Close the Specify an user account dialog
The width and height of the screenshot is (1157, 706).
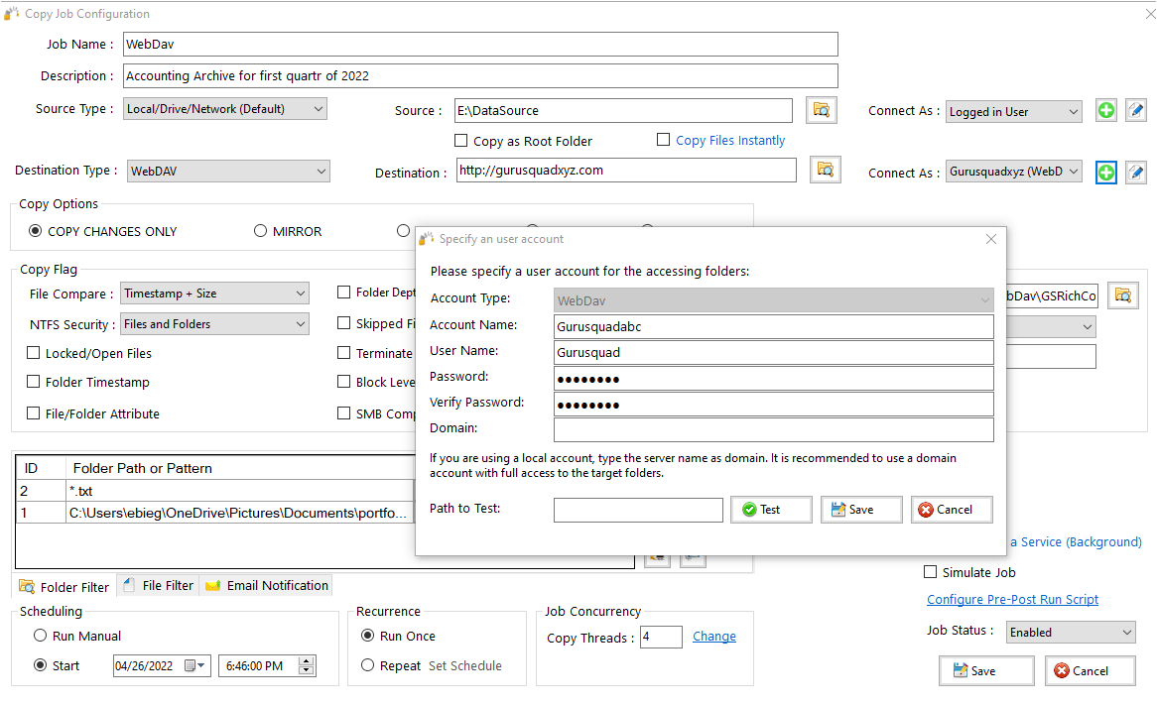[991, 239]
